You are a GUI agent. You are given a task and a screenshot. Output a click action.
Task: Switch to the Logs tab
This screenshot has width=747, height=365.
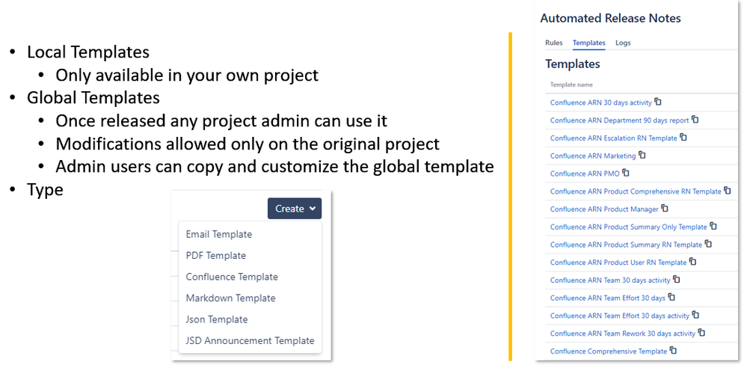click(623, 43)
